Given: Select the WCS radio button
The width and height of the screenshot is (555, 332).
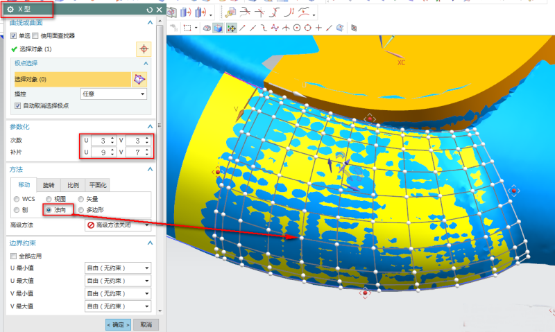Looking at the screenshot, I should pos(16,198).
